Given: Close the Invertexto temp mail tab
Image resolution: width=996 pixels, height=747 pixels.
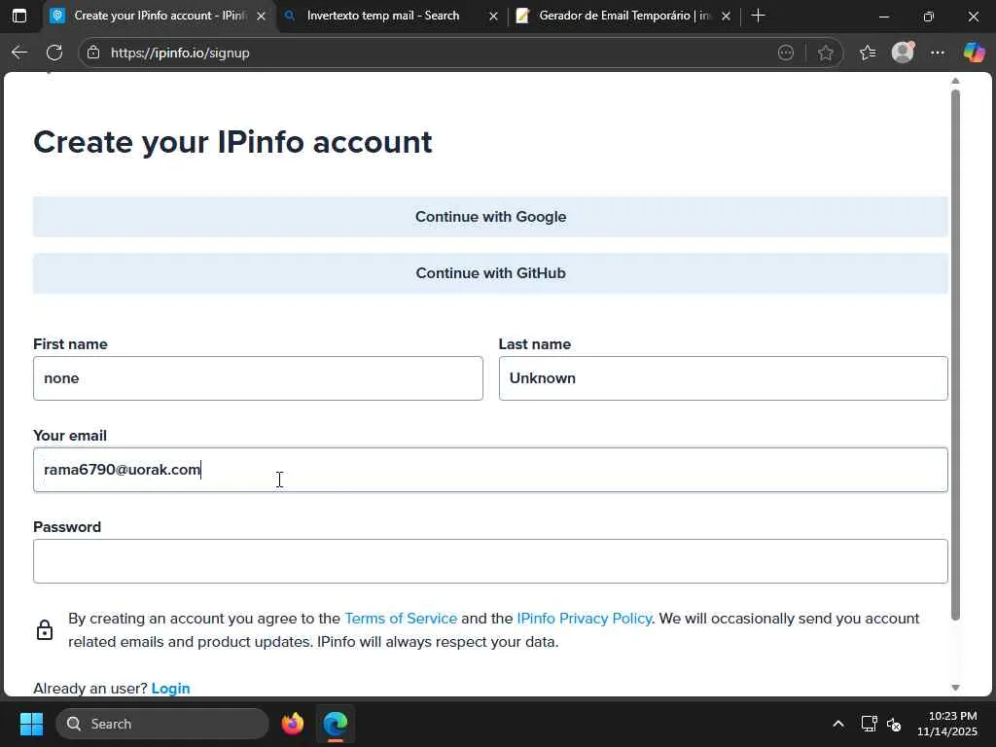Looking at the screenshot, I should point(493,17).
